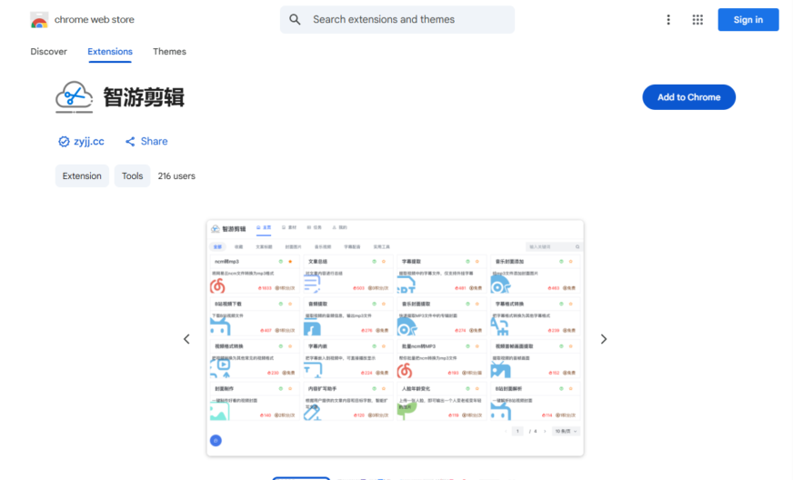793x480 pixels.
Task: Click the Sign in button
Action: pyautogui.click(x=748, y=20)
